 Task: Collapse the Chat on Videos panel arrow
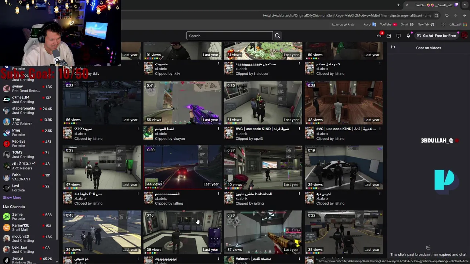tap(393, 47)
